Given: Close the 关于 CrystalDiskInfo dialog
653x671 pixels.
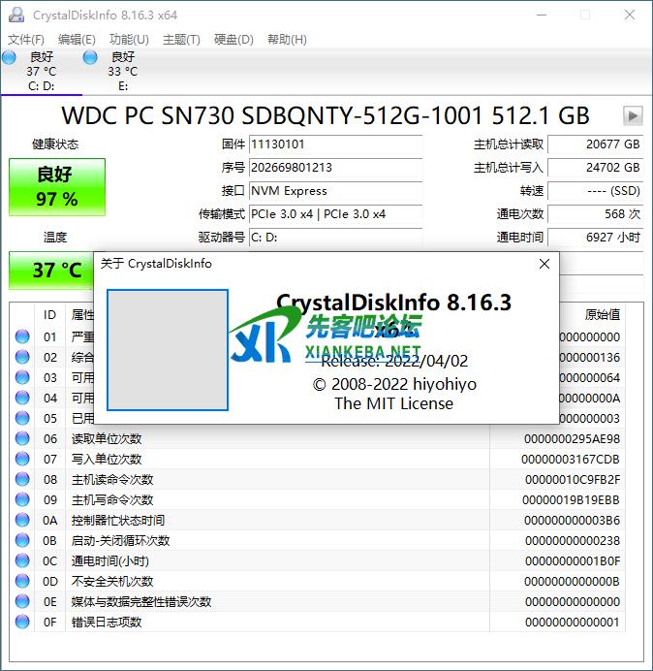Looking at the screenshot, I should point(544,264).
